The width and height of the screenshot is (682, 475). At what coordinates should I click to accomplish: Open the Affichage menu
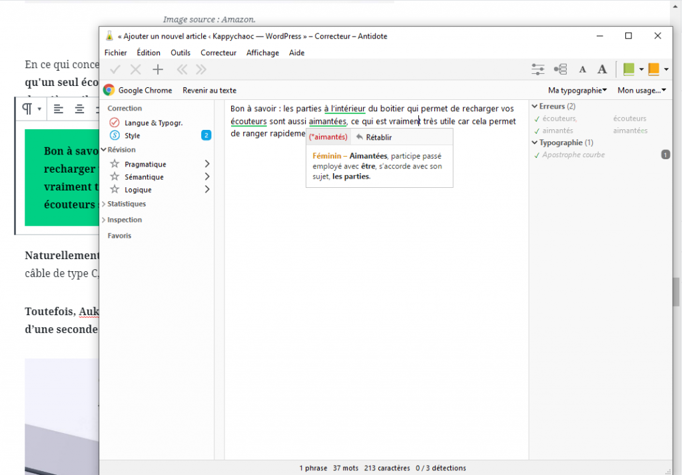[261, 53]
